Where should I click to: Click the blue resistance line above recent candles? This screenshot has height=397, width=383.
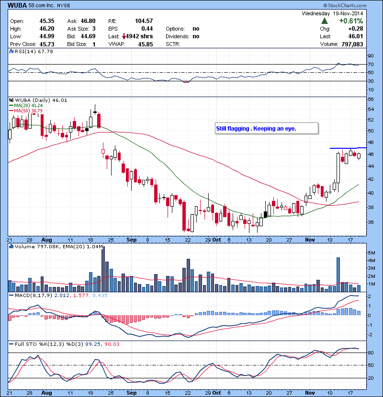(x=348, y=148)
